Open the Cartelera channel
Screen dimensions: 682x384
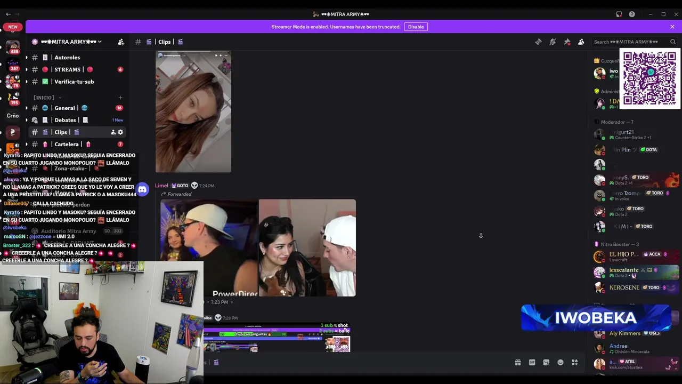click(x=75, y=144)
